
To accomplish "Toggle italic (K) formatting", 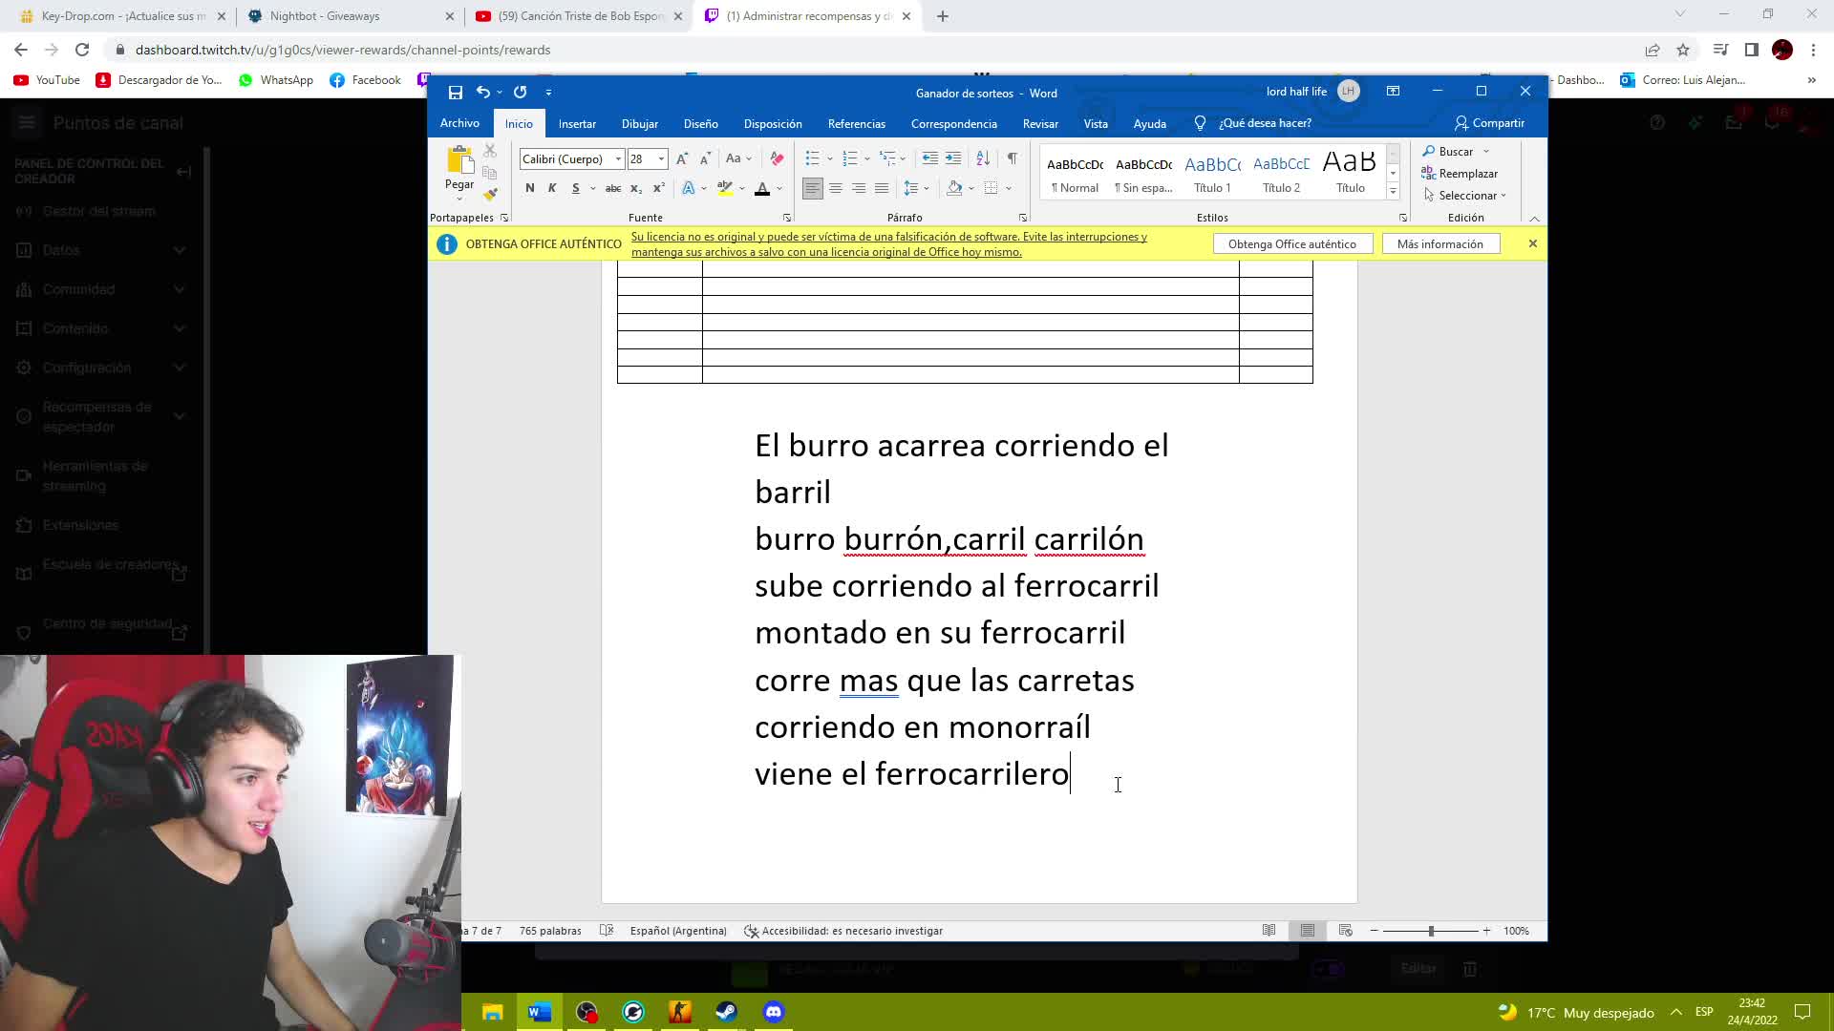I will pos(552,188).
